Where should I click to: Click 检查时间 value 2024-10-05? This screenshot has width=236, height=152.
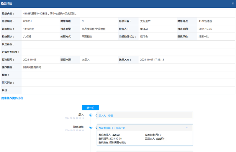pyautogui.click(x=205, y=29)
